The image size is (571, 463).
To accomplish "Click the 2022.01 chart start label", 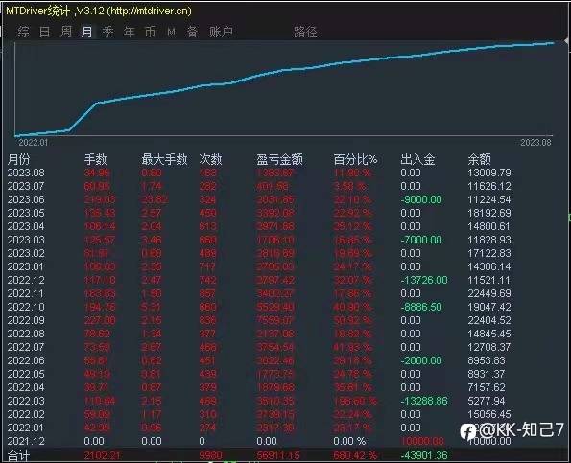I will click(34, 143).
